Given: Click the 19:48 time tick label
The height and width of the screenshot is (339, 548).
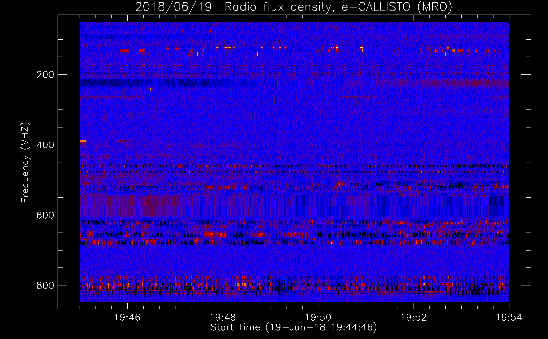Looking at the screenshot, I should (x=223, y=317).
